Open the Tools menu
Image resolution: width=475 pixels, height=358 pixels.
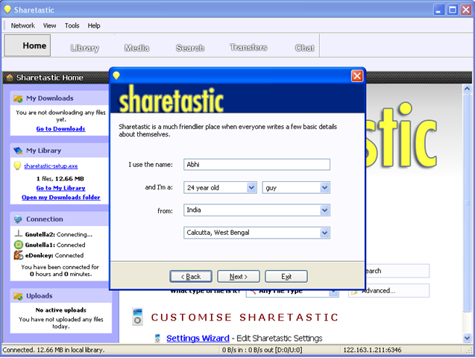tap(72, 26)
